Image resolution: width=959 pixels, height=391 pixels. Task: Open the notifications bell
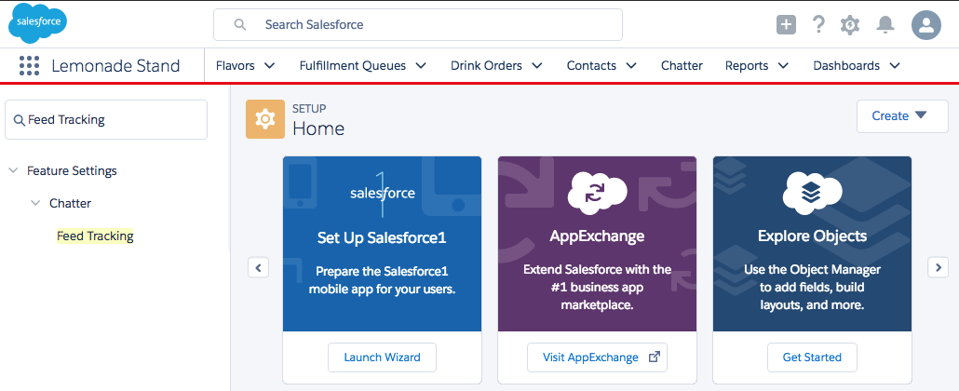pos(885,25)
